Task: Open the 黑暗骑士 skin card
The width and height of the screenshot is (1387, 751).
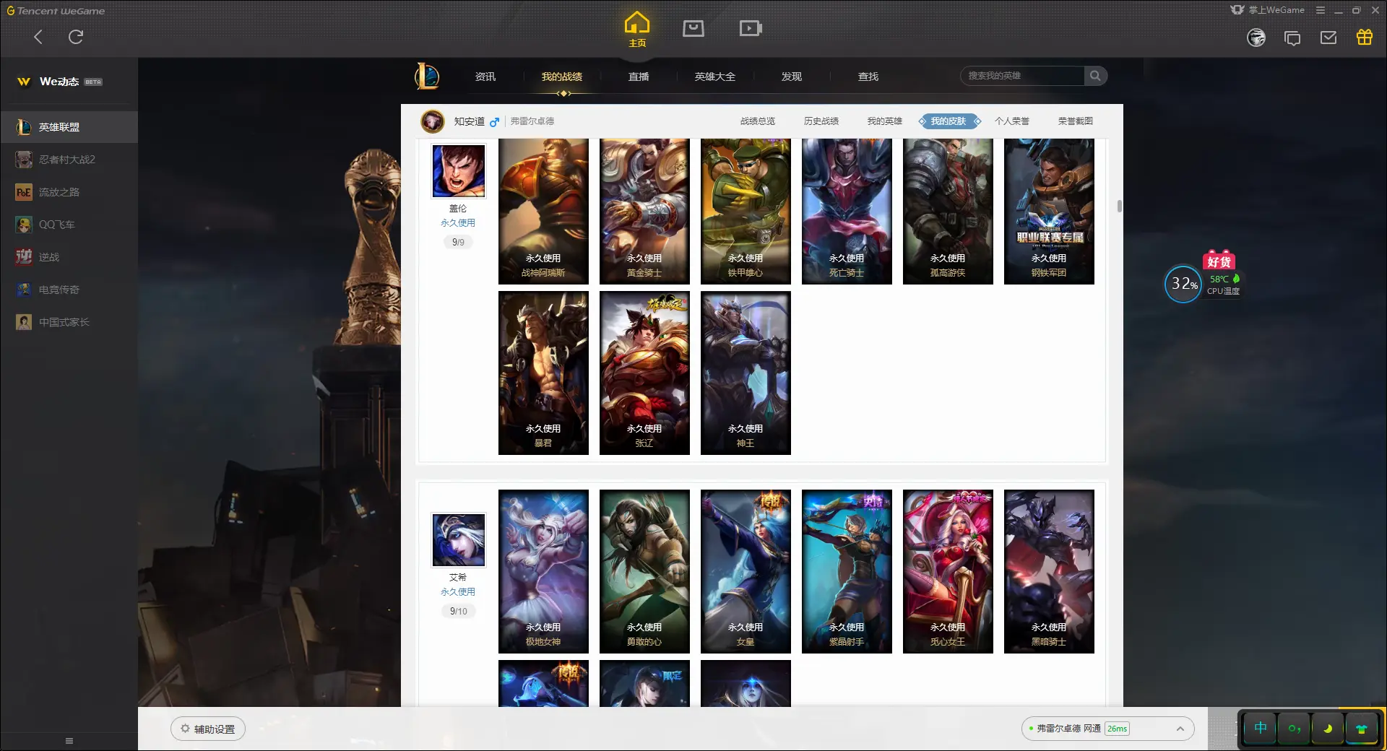Action: pos(1049,571)
